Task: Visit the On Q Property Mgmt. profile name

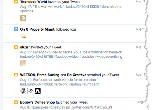Action: 38,29
